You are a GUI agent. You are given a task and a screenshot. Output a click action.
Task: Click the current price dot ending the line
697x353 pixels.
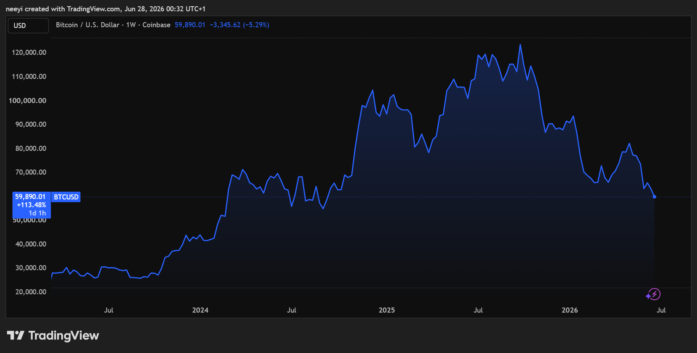[x=655, y=197]
